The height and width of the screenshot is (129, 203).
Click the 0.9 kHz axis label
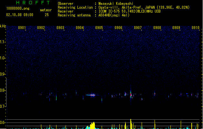(3, 74)
